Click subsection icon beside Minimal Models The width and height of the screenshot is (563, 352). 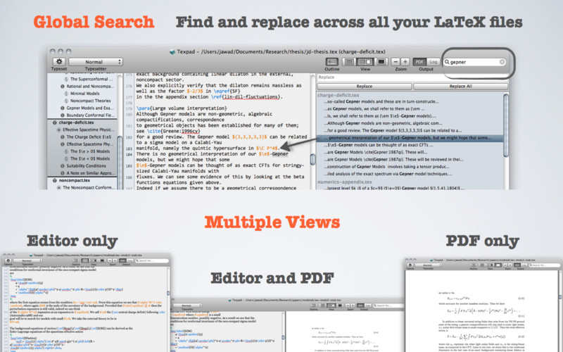coord(66,94)
